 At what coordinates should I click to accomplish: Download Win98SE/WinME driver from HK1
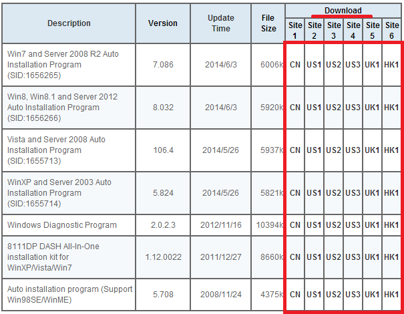click(x=391, y=295)
